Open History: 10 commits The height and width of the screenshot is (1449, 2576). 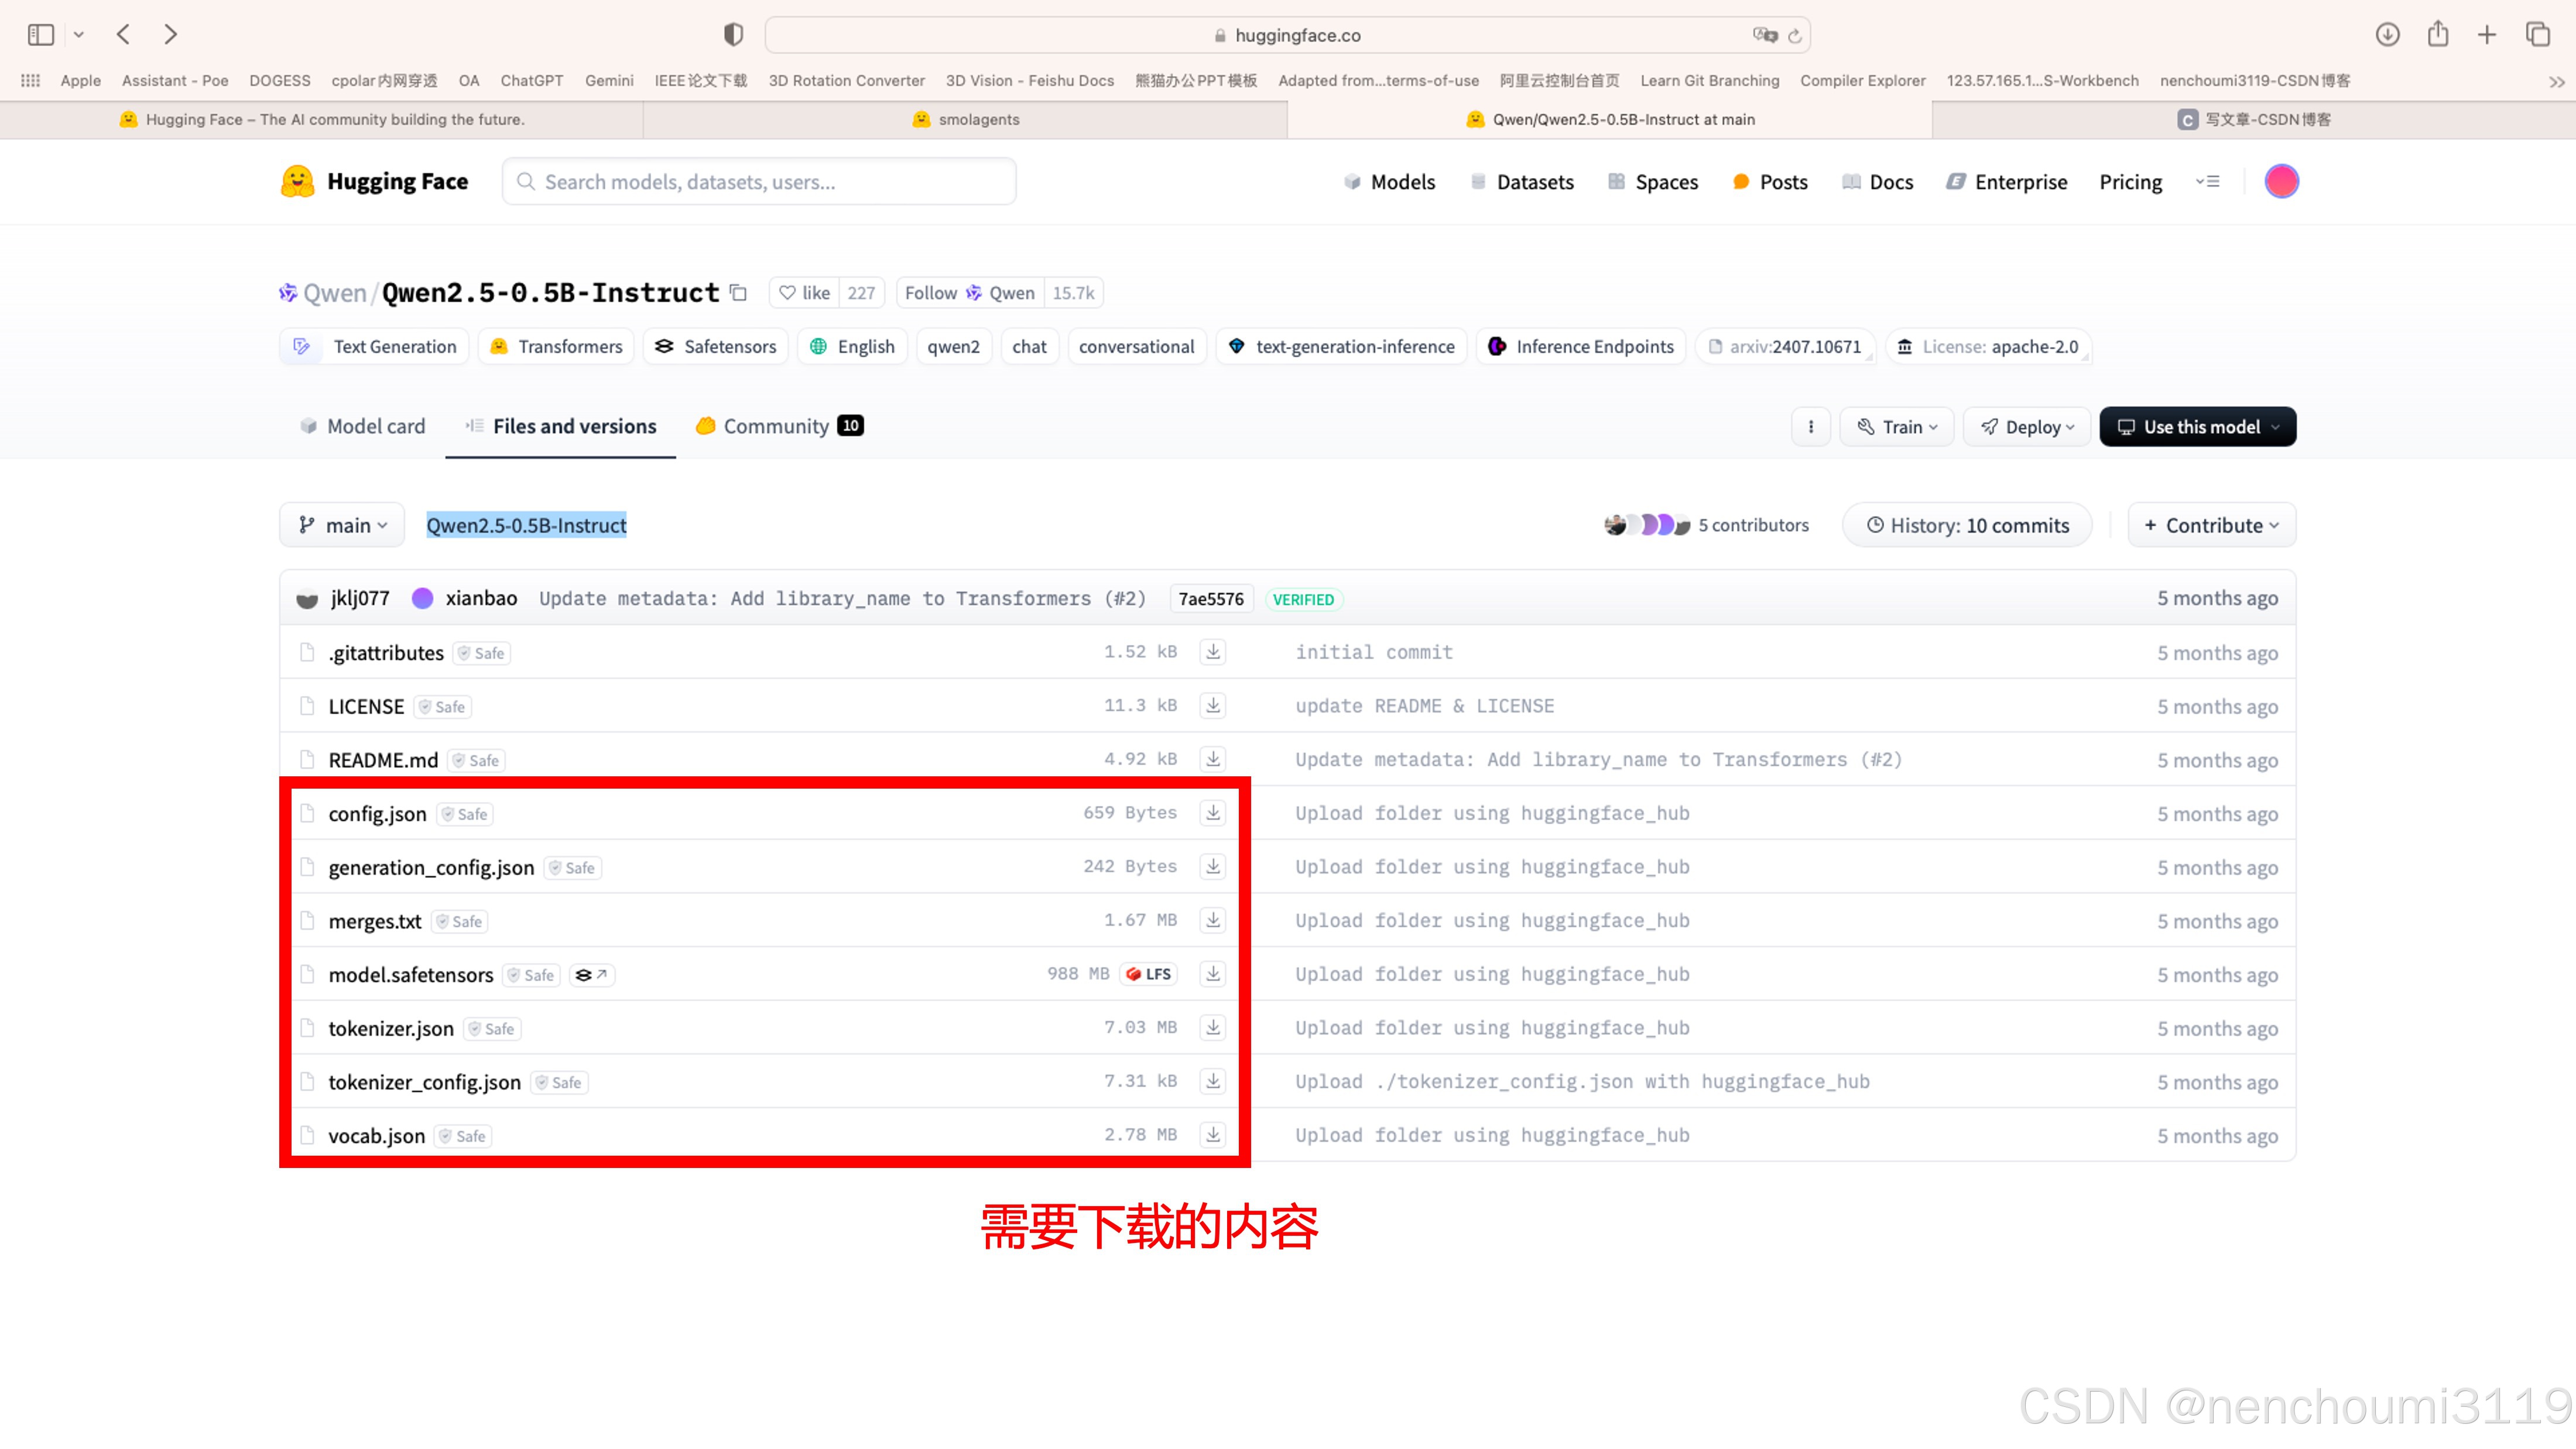(1967, 525)
